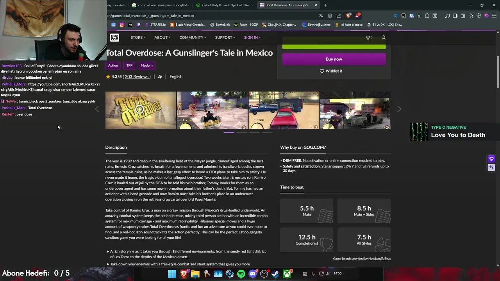Click the address bar URL field
This screenshot has width=500, height=281.
tap(211, 16)
